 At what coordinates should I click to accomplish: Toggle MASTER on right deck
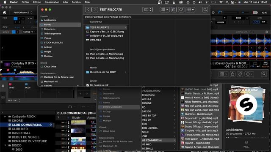pyautogui.click(x=265, y=67)
